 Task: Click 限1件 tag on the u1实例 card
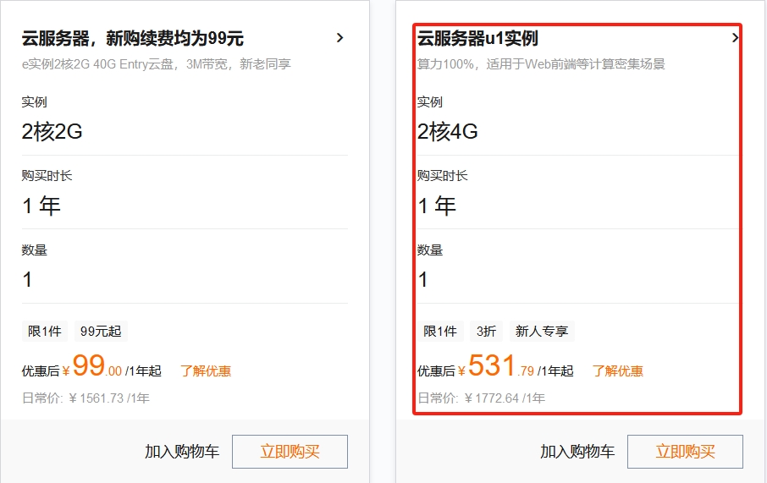[439, 331]
